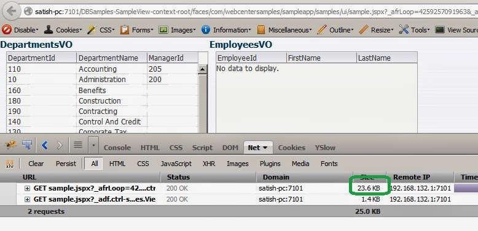
Task: Filter net requests by Plugins
Action: coord(270,164)
